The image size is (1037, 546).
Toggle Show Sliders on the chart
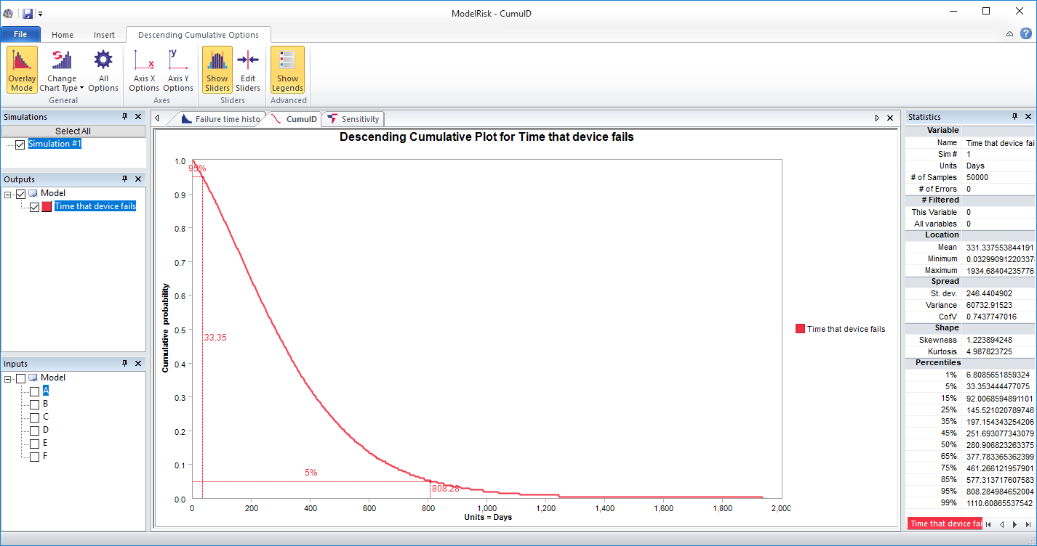(x=217, y=69)
